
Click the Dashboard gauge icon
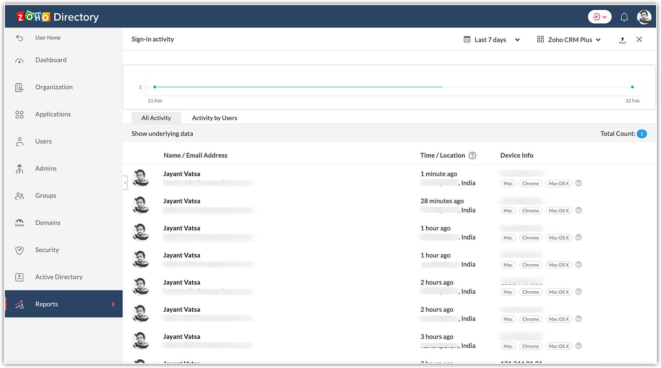[x=19, y=60]
